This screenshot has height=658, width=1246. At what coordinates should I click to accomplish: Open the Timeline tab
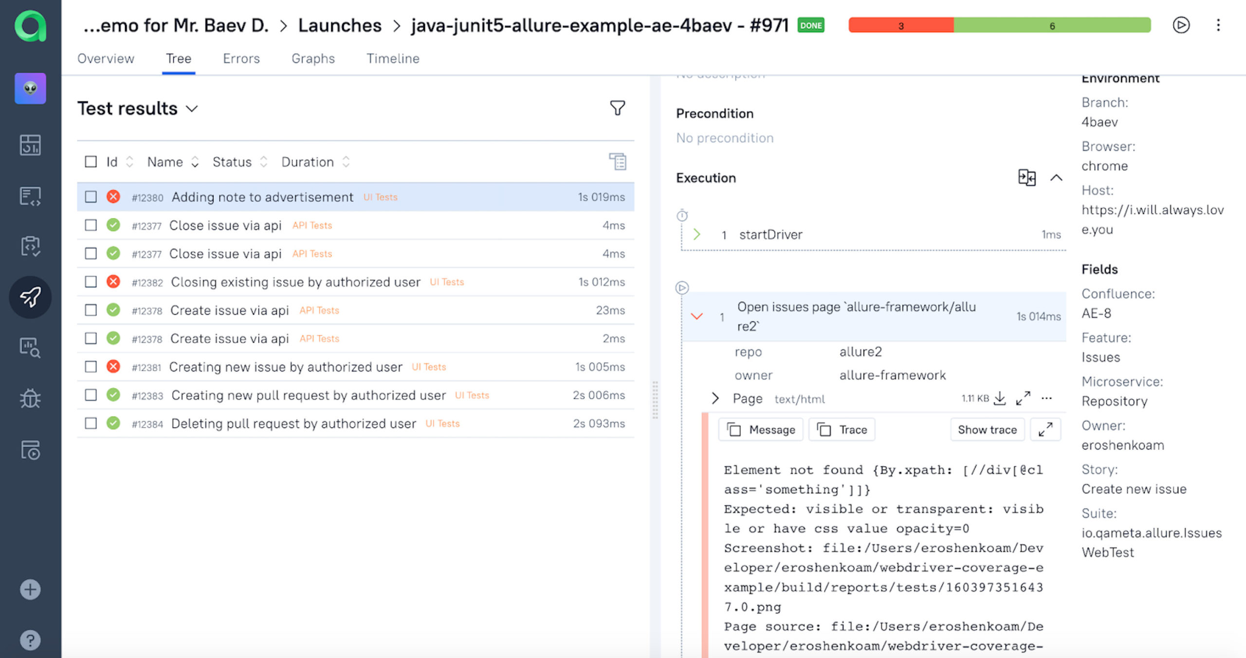[393, 58]
